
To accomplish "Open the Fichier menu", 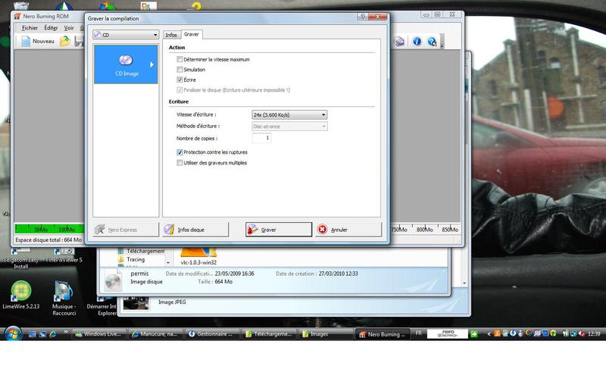I will point(30,27).
